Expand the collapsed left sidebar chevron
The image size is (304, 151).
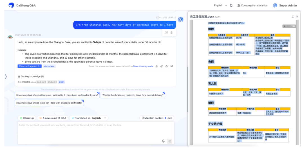pos(6,76)
